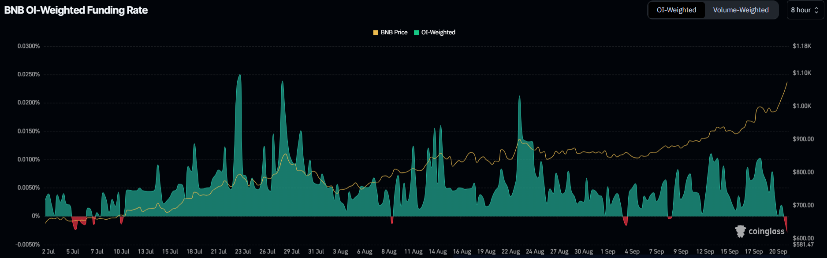Open the 8 hour interval dropdown
The image size is (827, 258).
point(805,10)
